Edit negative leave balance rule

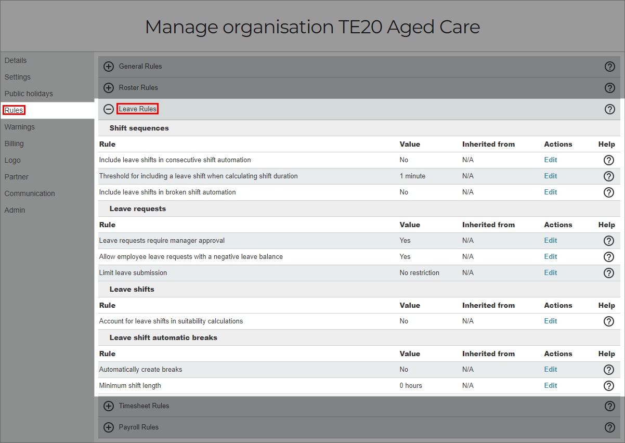[551, 256]
